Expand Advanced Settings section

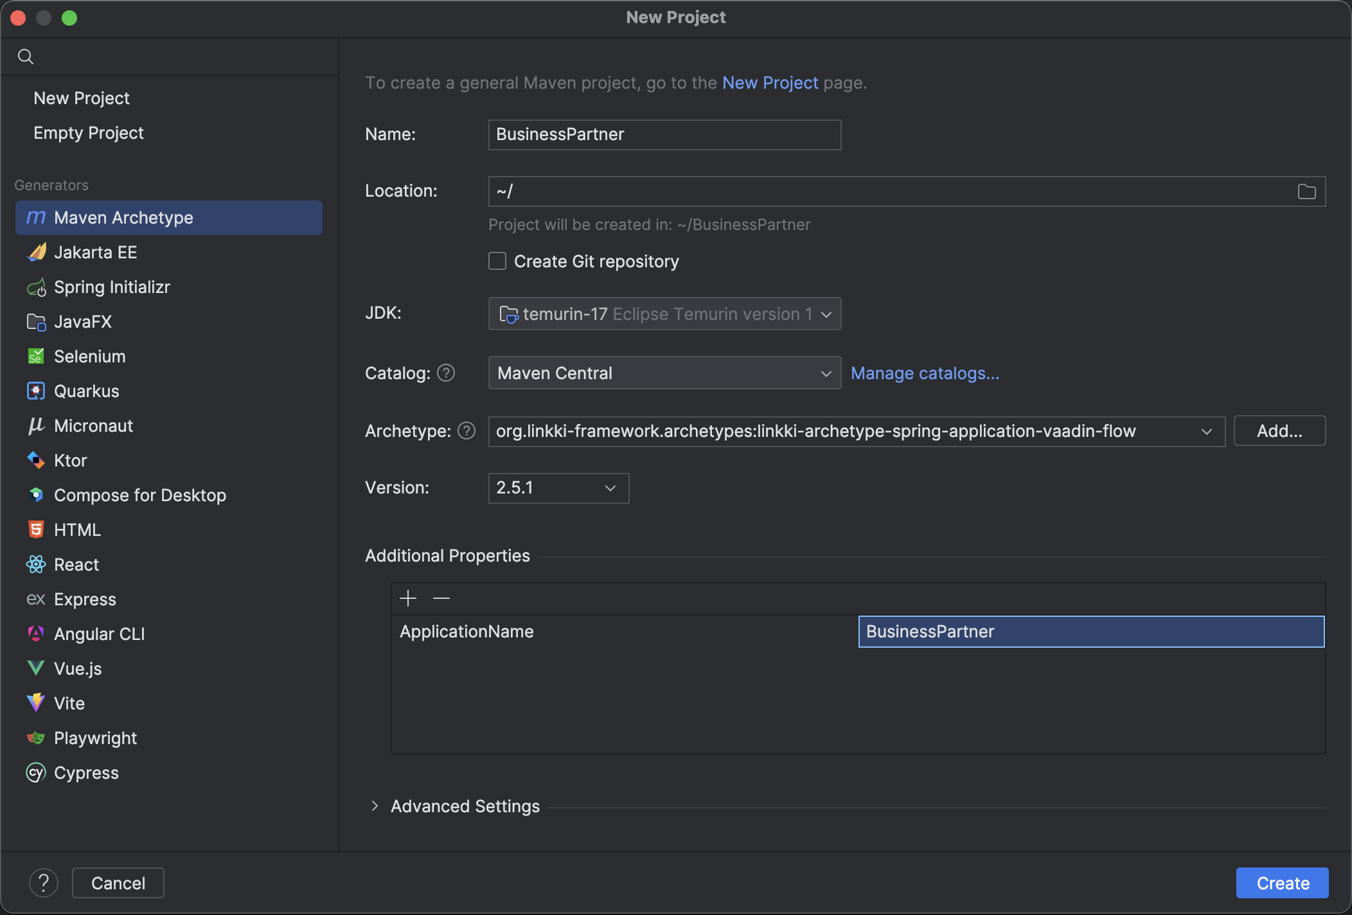point(375,806)
